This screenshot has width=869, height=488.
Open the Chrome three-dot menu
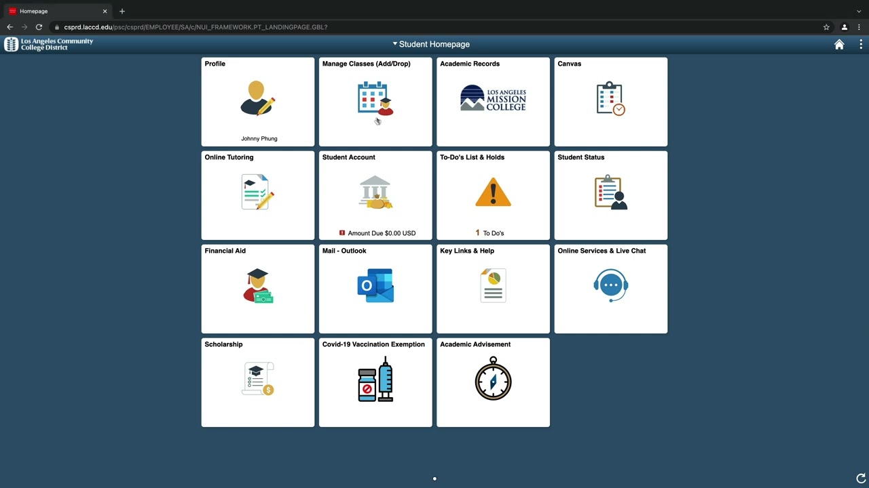859,27
